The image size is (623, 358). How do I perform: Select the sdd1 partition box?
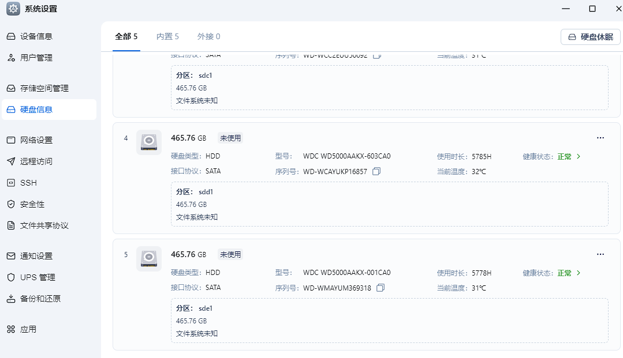coord(389,204)
